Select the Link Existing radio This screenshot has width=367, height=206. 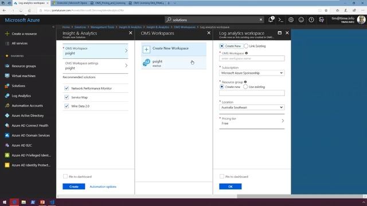click(246, 46)
